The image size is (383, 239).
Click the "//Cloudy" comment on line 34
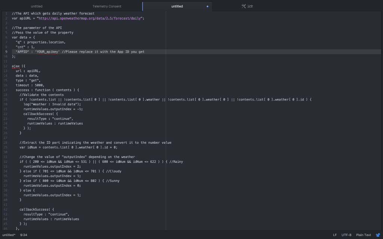114,171
